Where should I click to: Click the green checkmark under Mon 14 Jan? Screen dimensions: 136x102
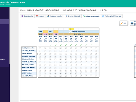click(46, 45)
